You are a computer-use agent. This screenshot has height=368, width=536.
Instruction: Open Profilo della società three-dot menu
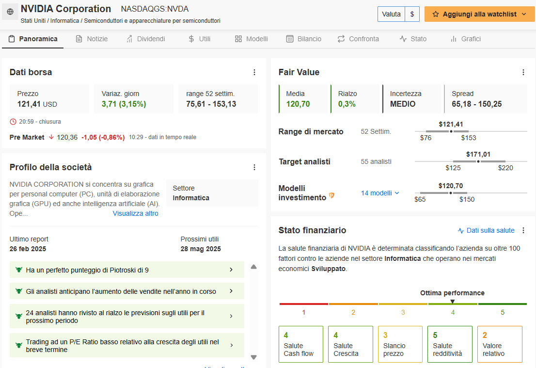(x=254, y=167)
